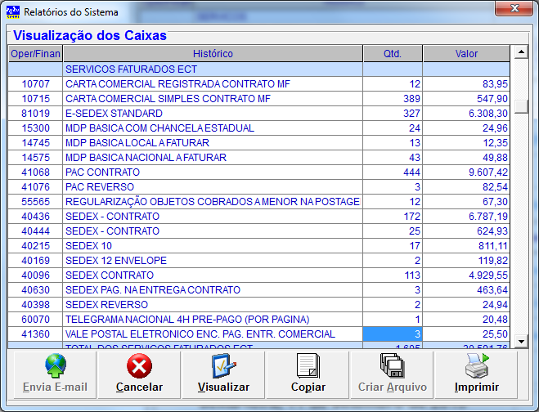Click value 6.787,19
Screen dimensions: 539x412
[x=488, y=217]
